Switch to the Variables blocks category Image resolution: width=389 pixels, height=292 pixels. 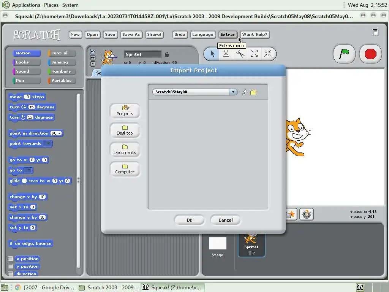[x=62, y=81]
